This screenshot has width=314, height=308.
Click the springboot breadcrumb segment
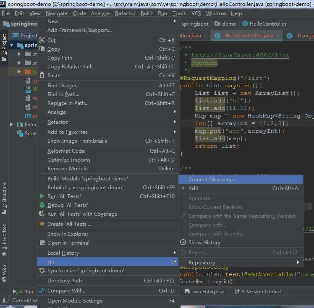pos(195,23)
